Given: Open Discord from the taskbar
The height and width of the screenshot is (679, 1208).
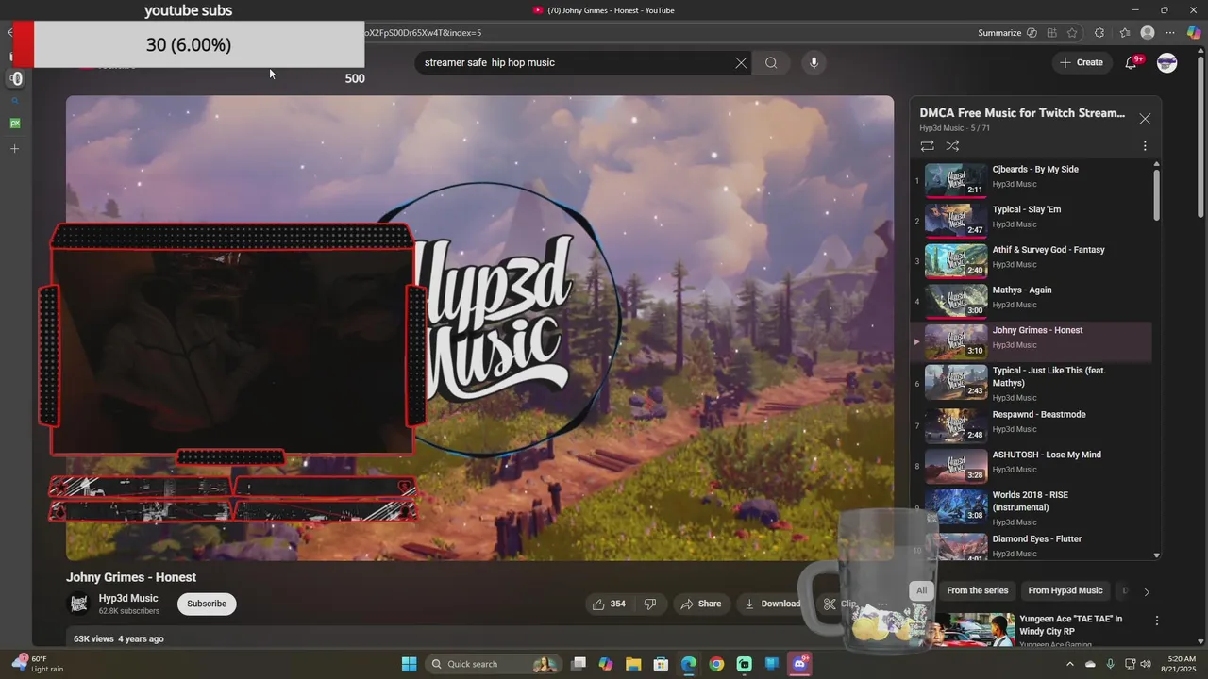Looking at the screenshot, I should 800,664.
